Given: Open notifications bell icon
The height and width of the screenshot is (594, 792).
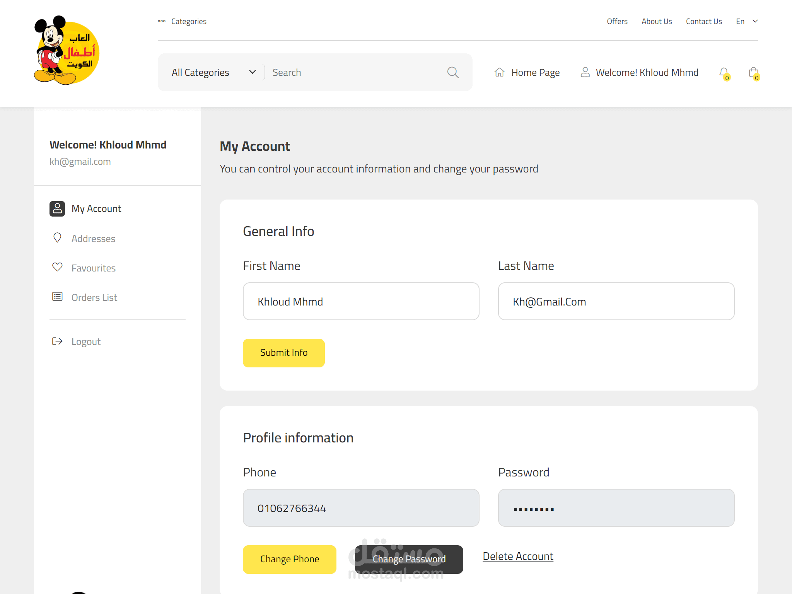Looking at the screenshot, I should (724, 72).
